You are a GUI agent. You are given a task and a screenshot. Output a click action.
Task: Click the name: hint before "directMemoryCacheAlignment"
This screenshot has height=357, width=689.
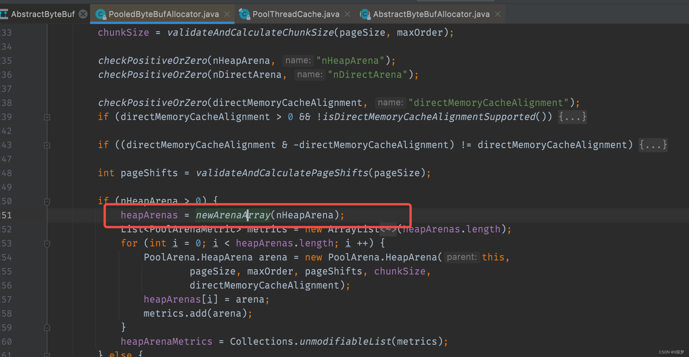click(390, 103)
